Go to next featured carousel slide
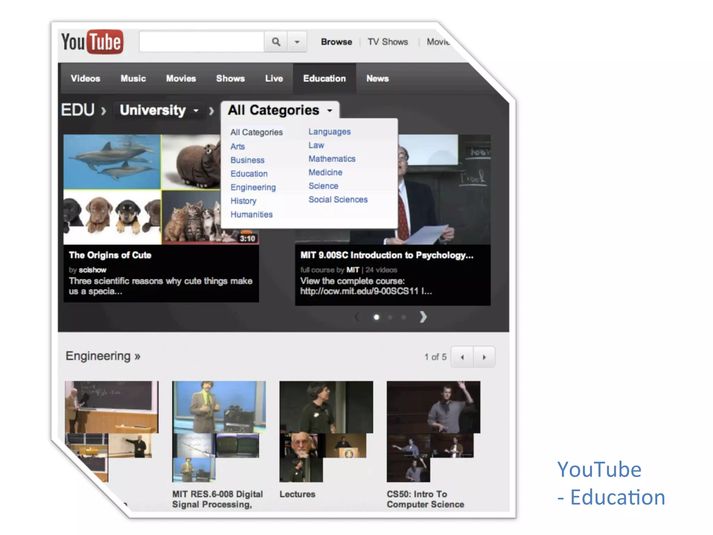Viewport: 713px width, 535px height. coord(423,317)
